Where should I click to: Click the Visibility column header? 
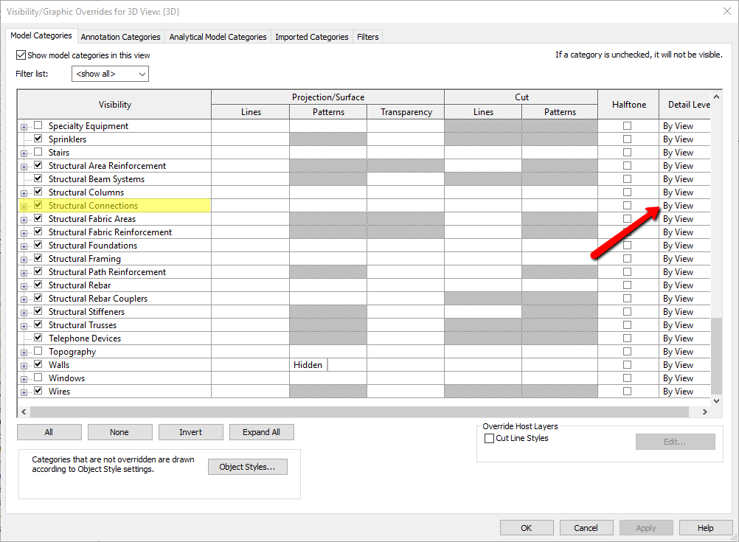[x=114, y=104]
